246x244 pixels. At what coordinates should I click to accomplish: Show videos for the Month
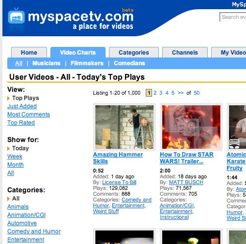point(15,165)
